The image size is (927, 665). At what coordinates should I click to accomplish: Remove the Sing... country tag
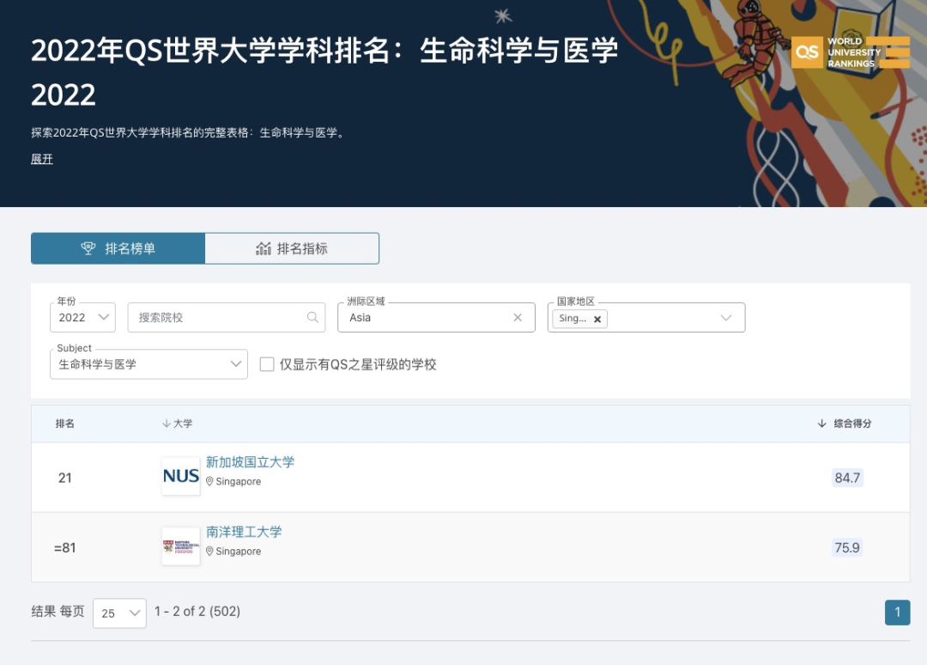[597, 319]
